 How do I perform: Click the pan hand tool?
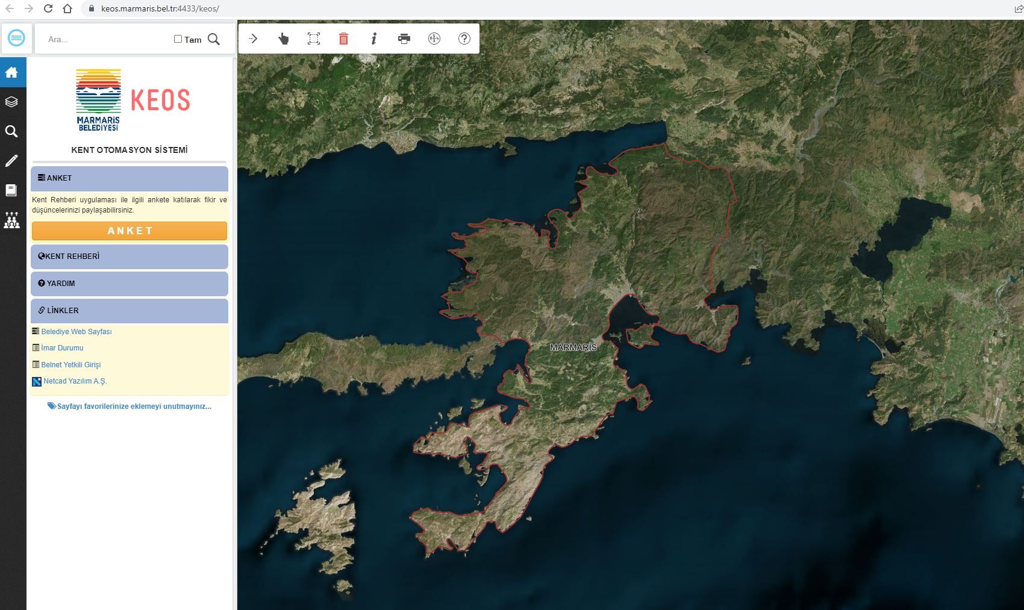[x=283, y=39]
